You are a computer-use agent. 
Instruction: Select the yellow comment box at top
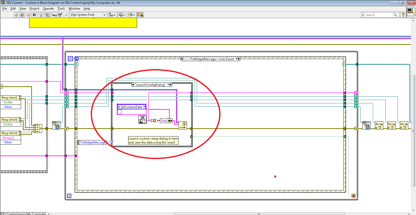coord(83,23)
